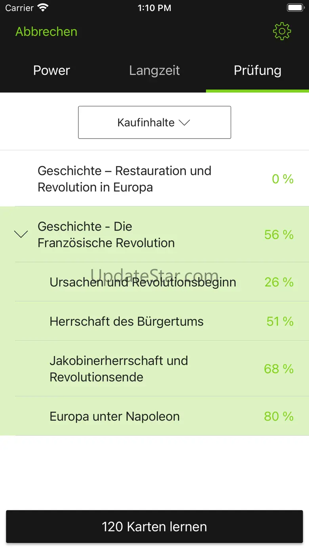Image resolution: width=309 pixels, height=549 pixels.
Task: Choose the Ursachen und Revolutionsbeginn chapter
Action: [143, 282]
